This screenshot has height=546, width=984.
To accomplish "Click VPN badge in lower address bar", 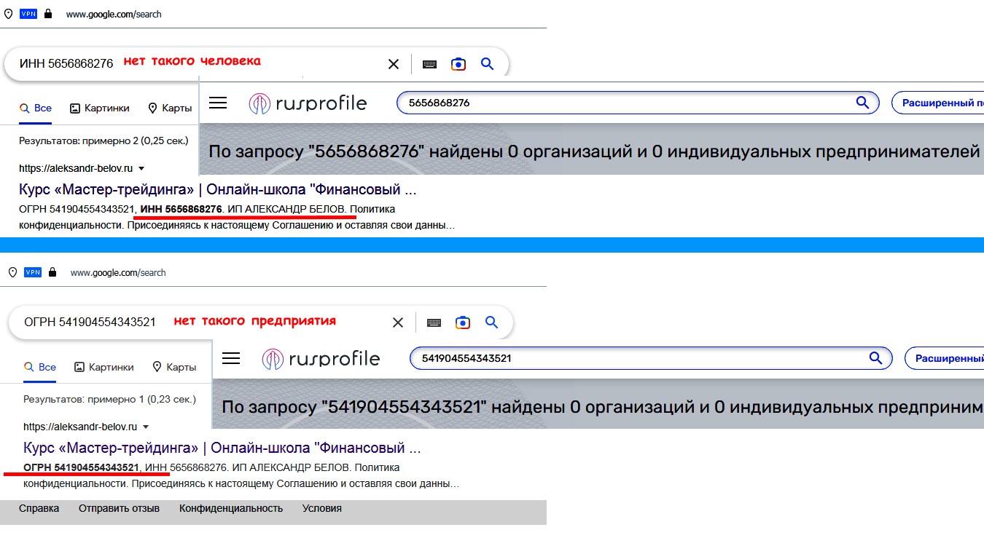I will tap(33, 272).
